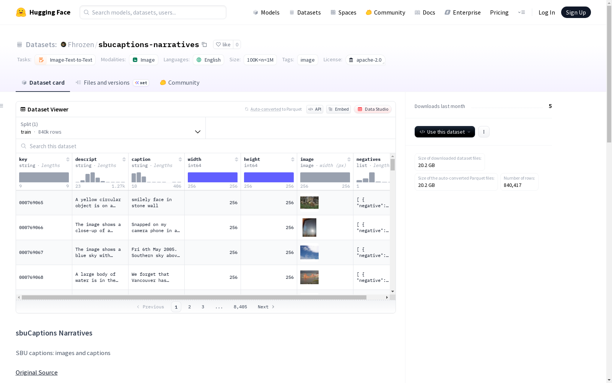Image resolution: width=612 pixels, height=383 pixels.
Task: Select description 'A large body of water' cell
Action: [x=100, y=277]
